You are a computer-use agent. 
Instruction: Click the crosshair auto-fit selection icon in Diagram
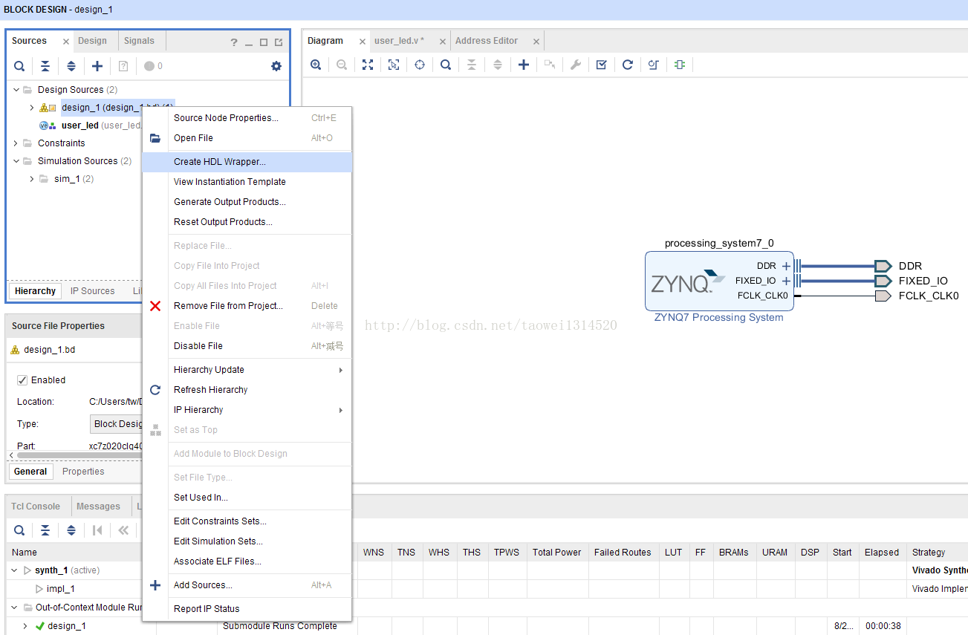click(420, 65)
